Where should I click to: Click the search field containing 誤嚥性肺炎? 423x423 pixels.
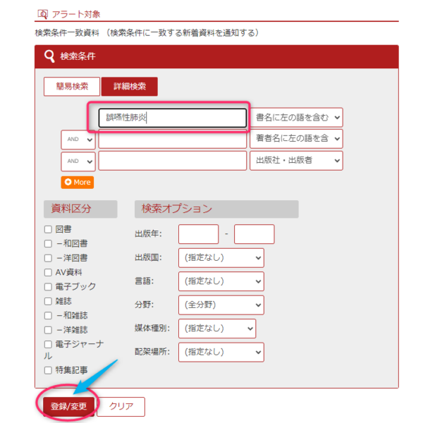(173, 118)
